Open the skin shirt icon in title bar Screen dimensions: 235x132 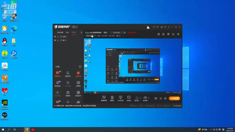(165, 27)
